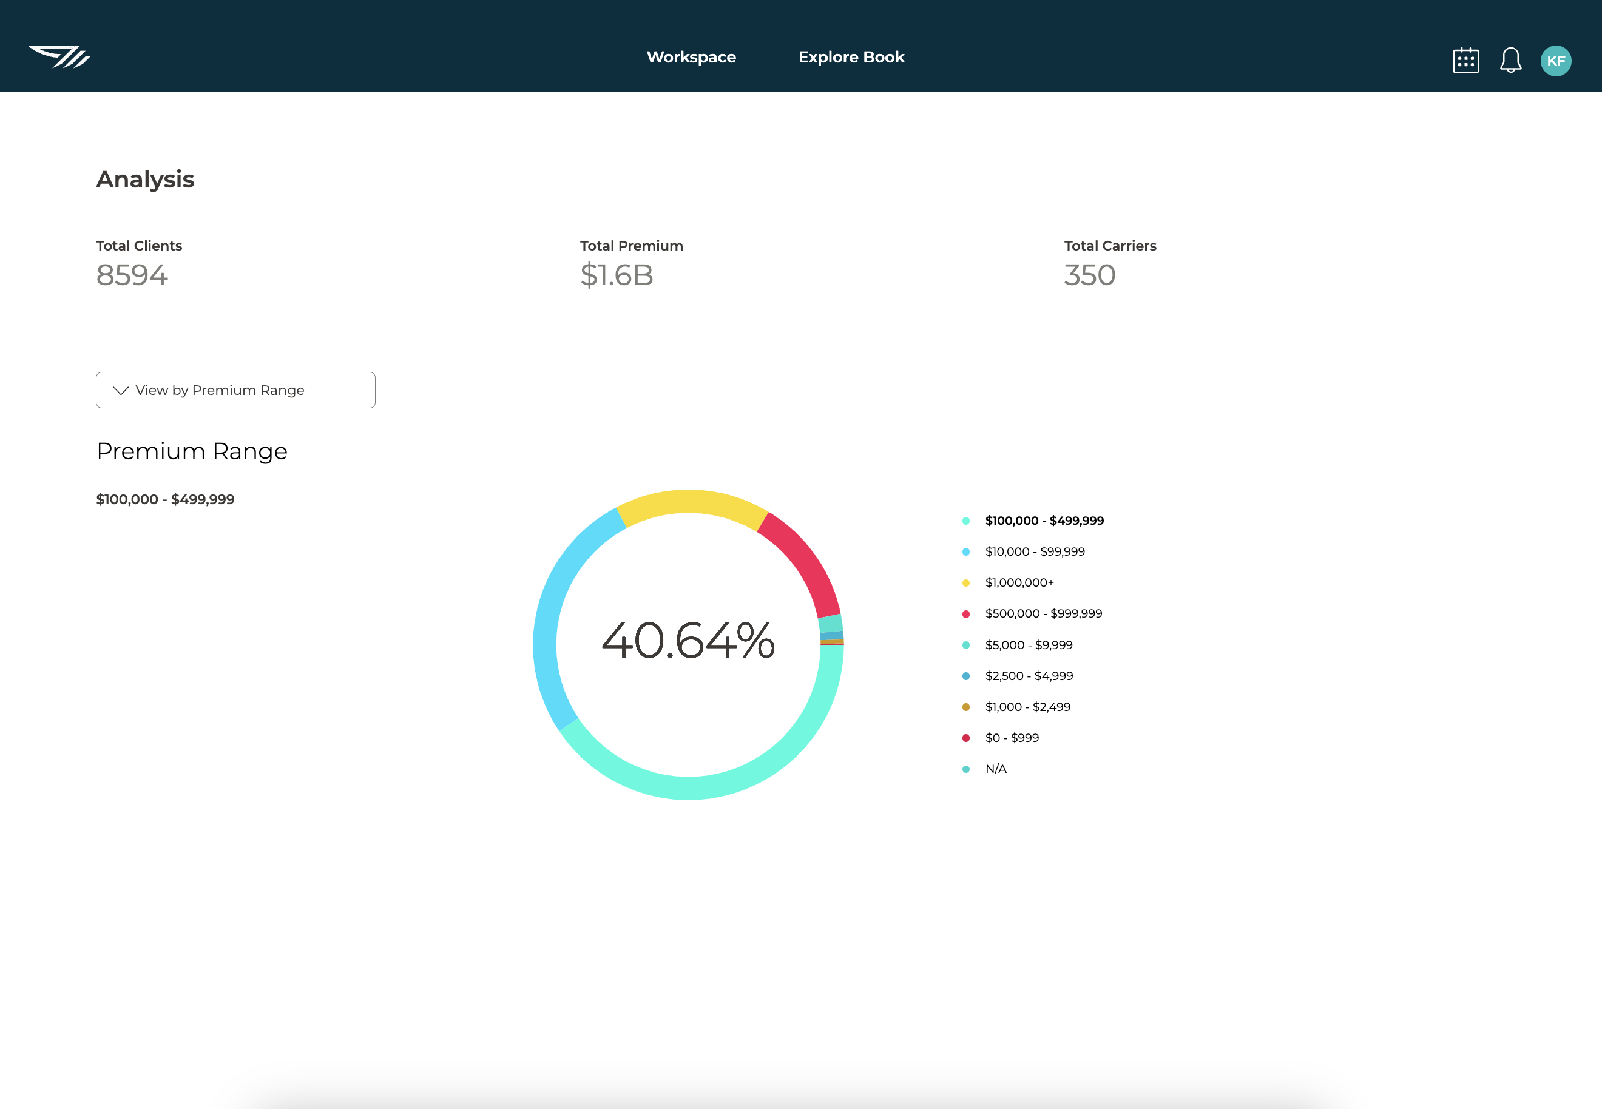This screenshot has height=1109, width=1602.
Task: Click the 40.64% center chart value
Action: pos(688,640)
